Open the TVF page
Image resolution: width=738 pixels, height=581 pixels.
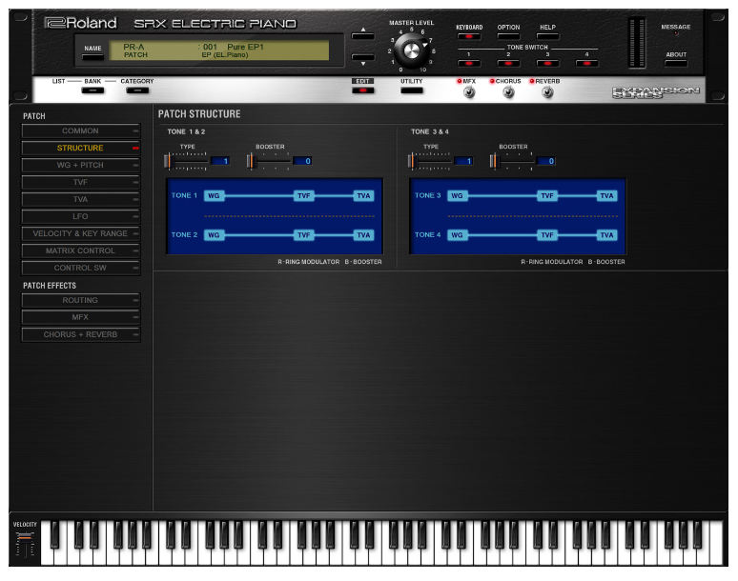[80, 182]
